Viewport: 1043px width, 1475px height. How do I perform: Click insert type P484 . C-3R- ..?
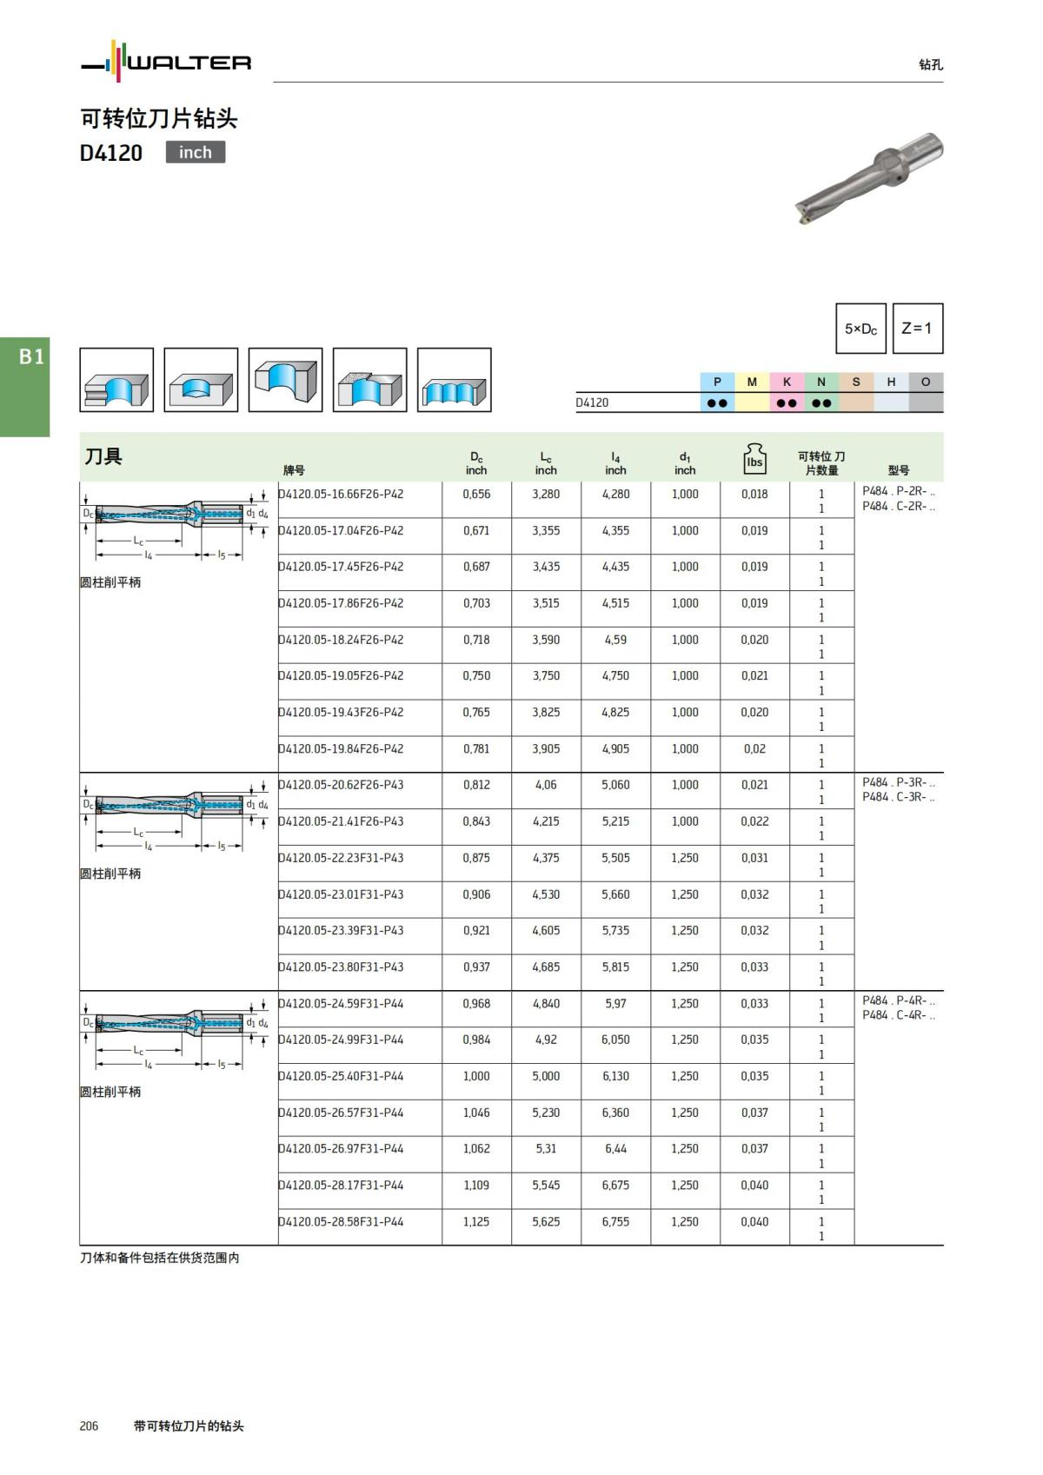pyautogui.click(x=899, y=797)
